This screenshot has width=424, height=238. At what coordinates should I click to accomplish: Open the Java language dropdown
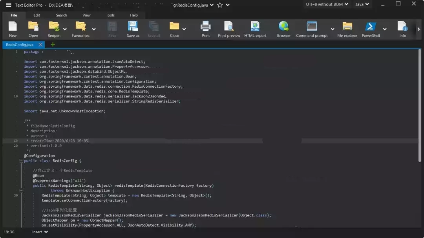pyautogui.click(x=362, y=4)
